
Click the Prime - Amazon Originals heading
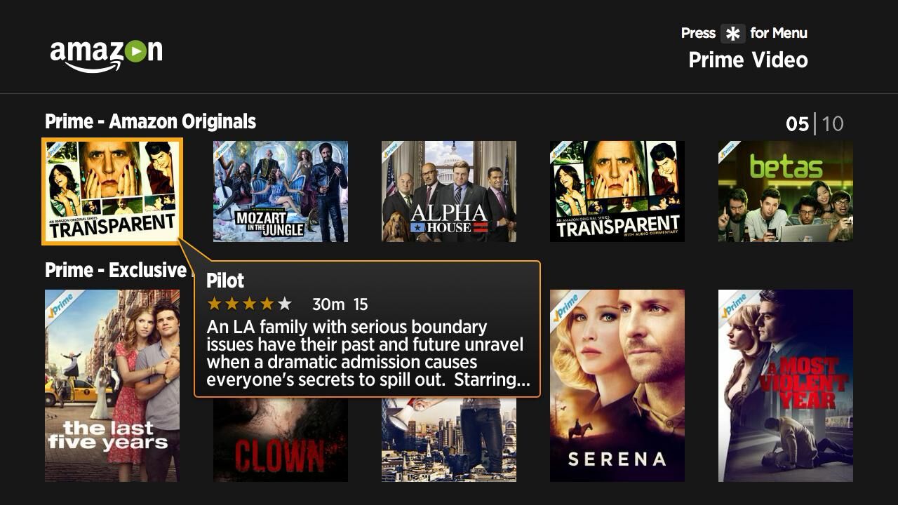pyautogui.click(x=150, y=121)
